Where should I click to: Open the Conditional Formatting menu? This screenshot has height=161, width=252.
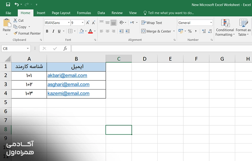(x=225, y=28)
